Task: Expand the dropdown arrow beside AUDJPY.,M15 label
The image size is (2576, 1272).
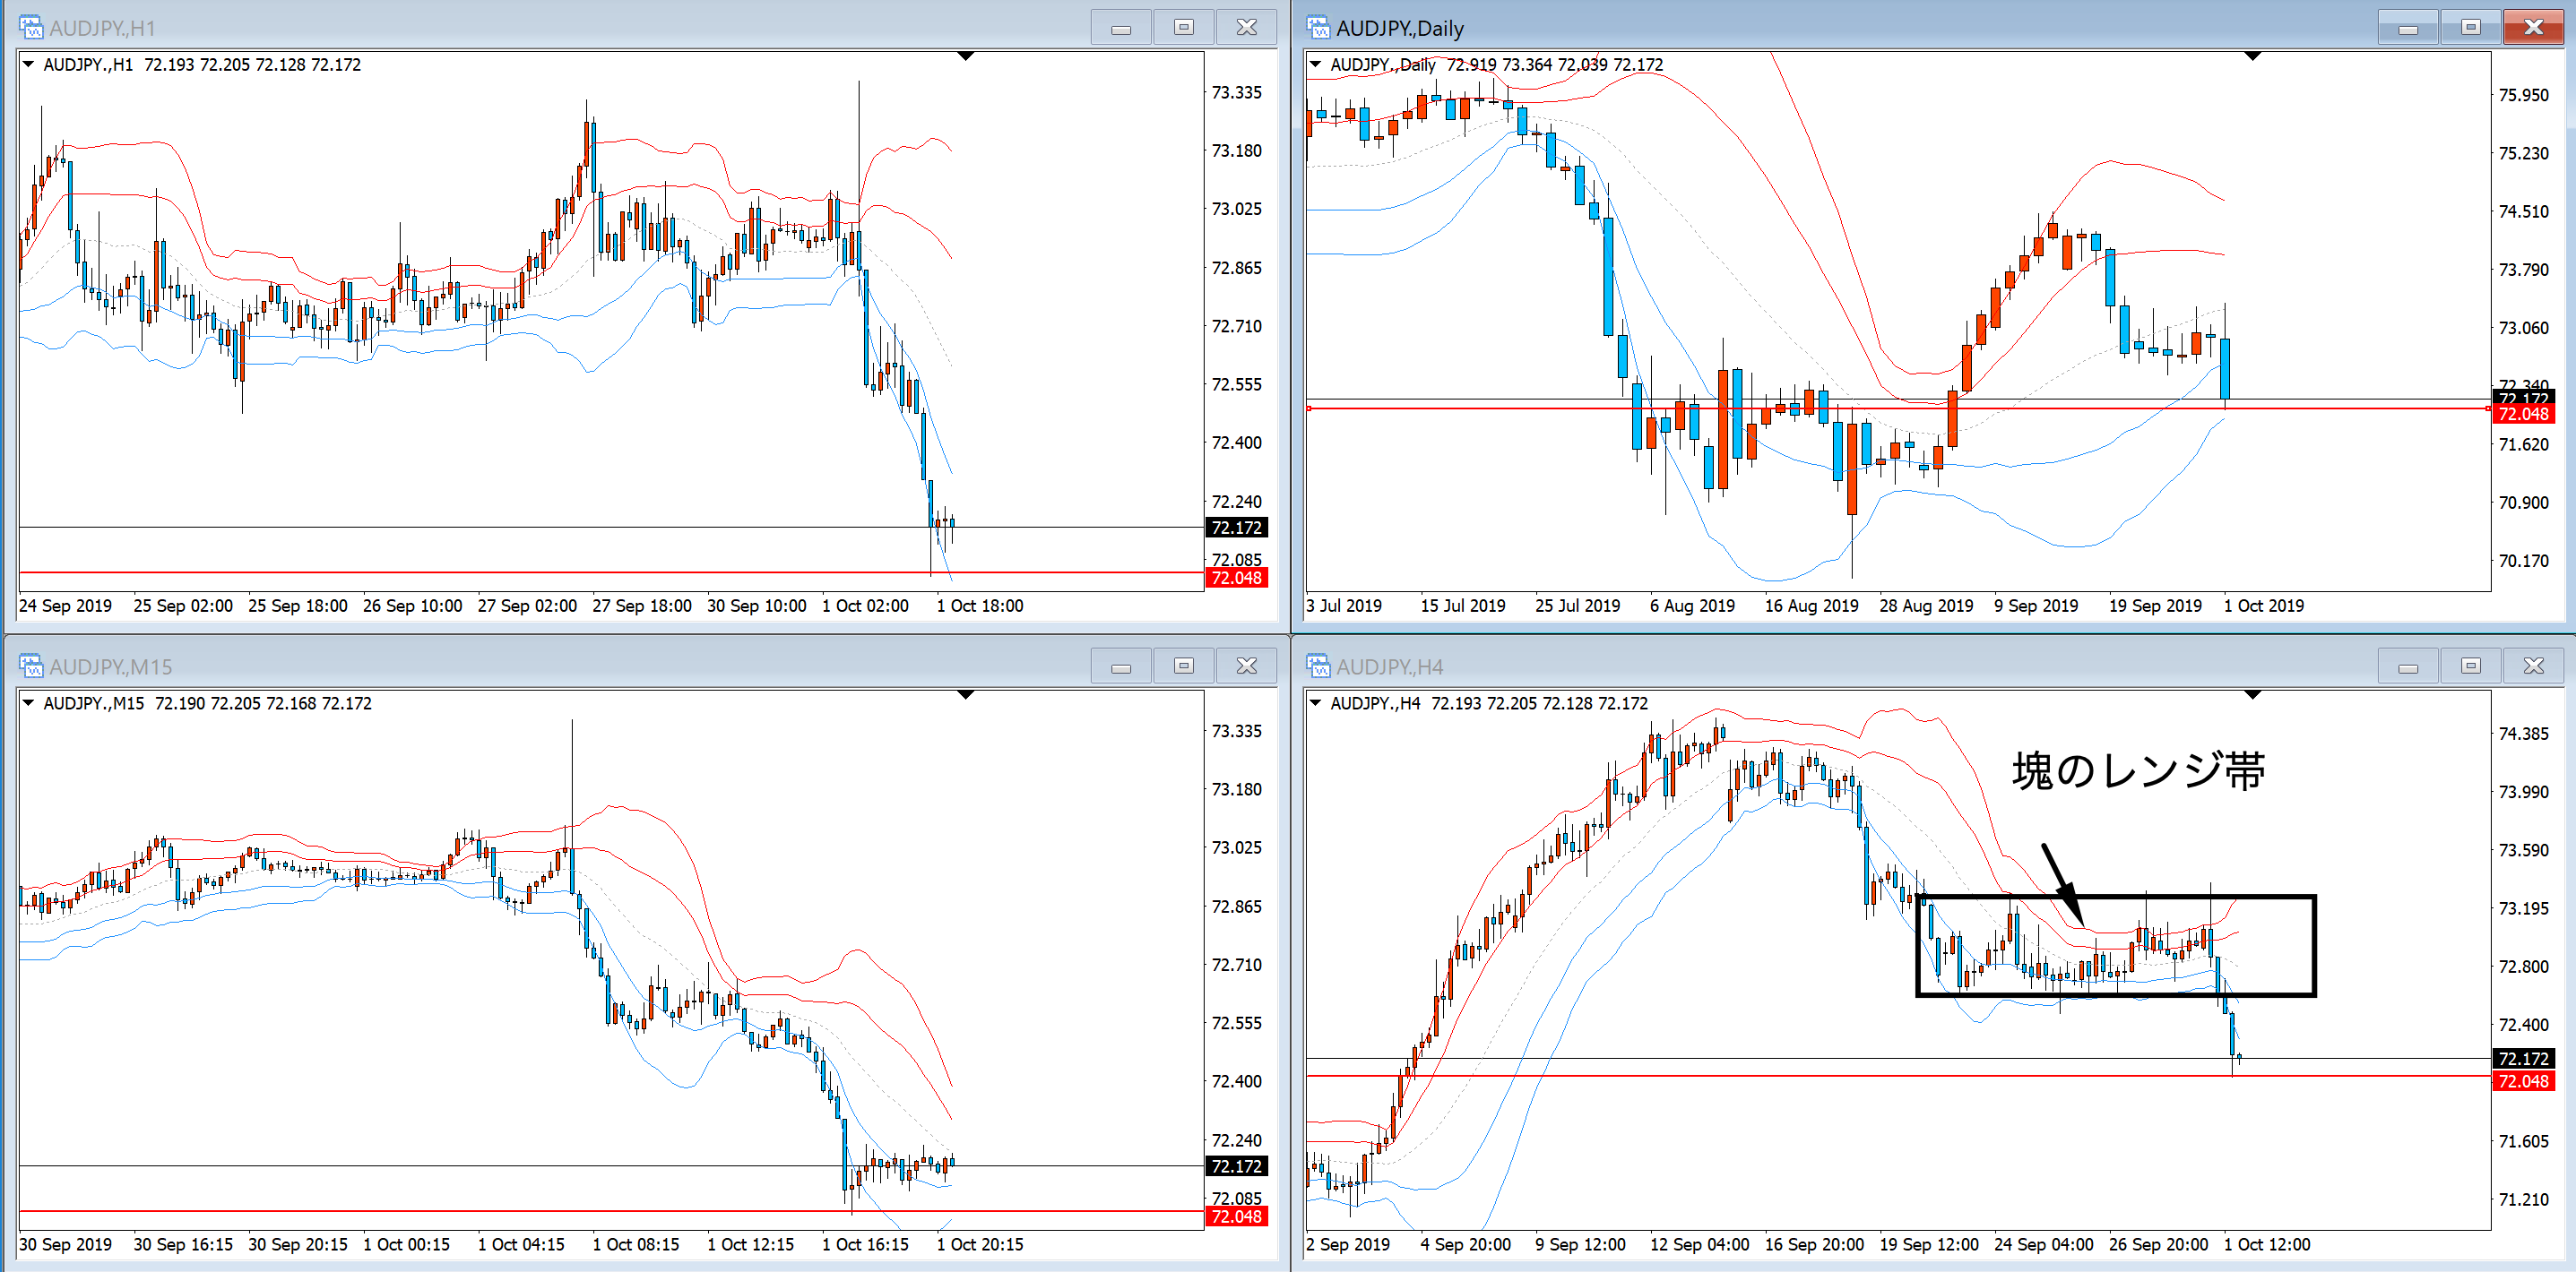Action: [29, 702]
